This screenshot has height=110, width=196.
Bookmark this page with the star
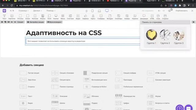166,5
